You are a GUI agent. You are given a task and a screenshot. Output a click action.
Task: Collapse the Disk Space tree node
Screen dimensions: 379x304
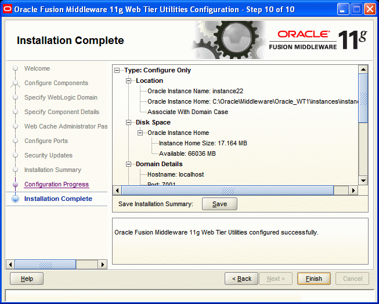(129, 122)
